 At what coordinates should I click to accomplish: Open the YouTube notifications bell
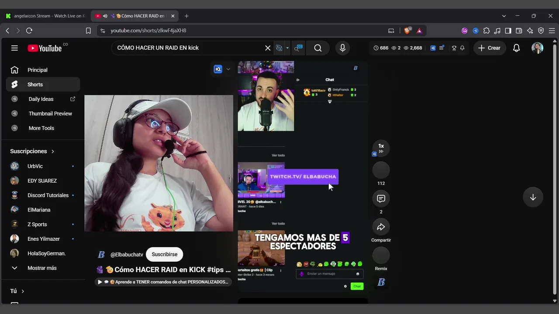click(x=516, y=48)
